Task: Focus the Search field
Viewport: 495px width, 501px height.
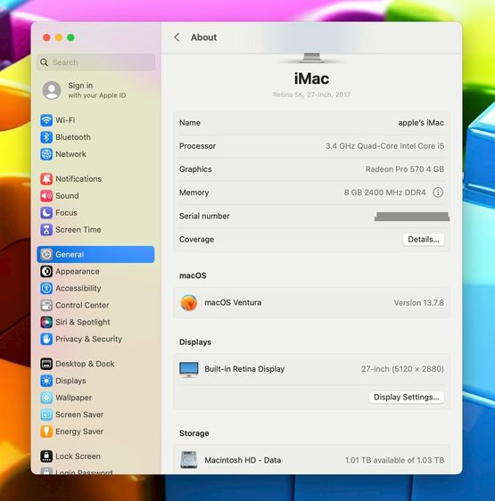Action: point(96,62)
